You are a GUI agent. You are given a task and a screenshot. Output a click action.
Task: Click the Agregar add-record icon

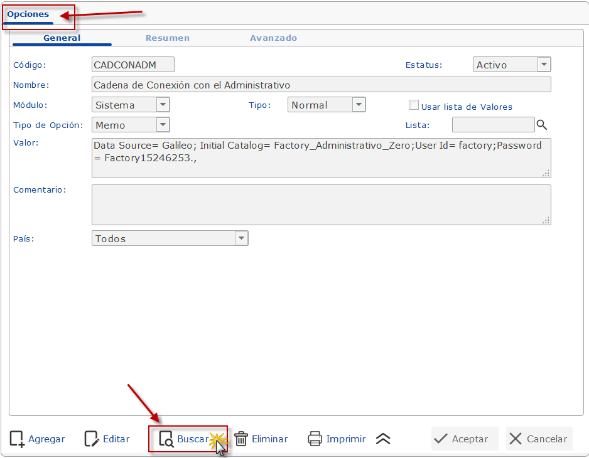tap(18, 439)
